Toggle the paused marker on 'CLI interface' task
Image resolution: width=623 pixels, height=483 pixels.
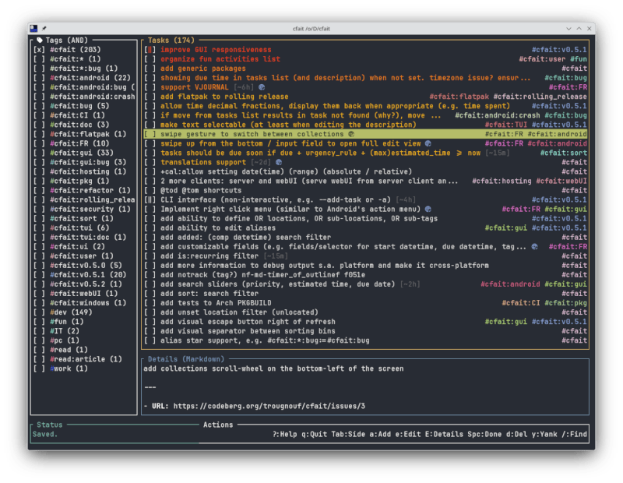coord(150,199)
